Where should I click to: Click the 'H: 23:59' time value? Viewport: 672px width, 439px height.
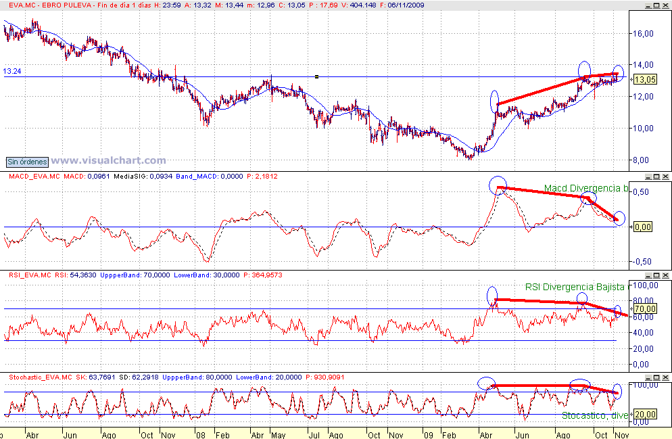coord(168,5)
